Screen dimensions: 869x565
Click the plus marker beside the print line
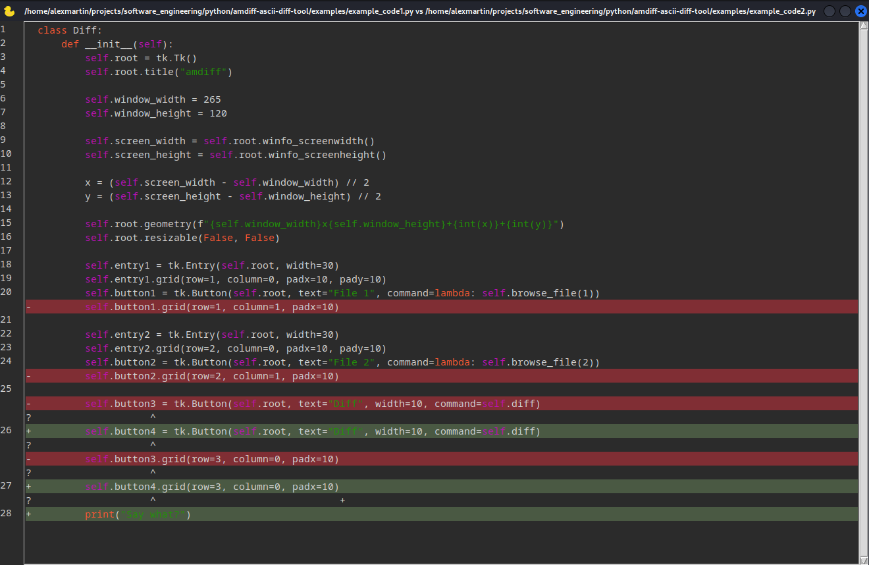[x=29, y=514]
